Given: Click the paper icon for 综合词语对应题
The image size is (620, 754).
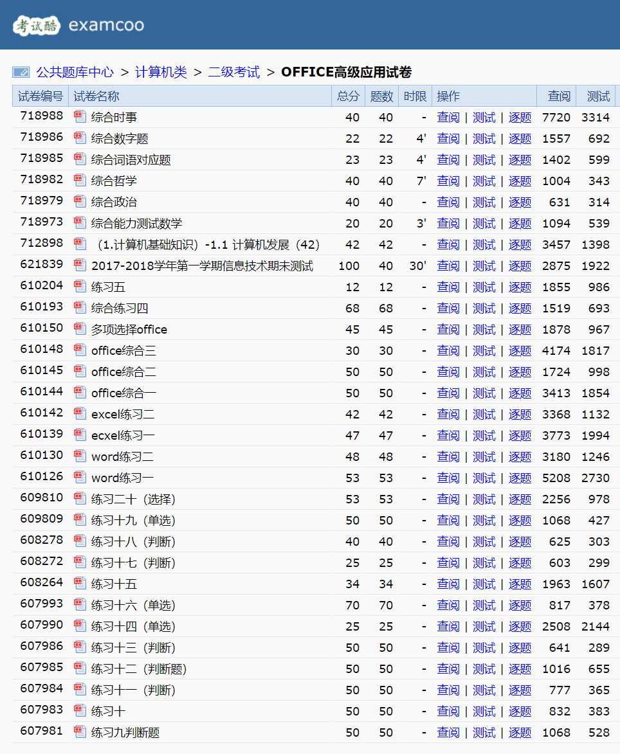Looking at the screenshot, I should (x=80, y=159).
